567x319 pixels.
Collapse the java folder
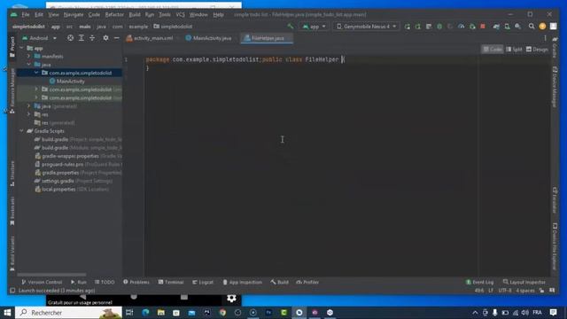pos(29,65)
